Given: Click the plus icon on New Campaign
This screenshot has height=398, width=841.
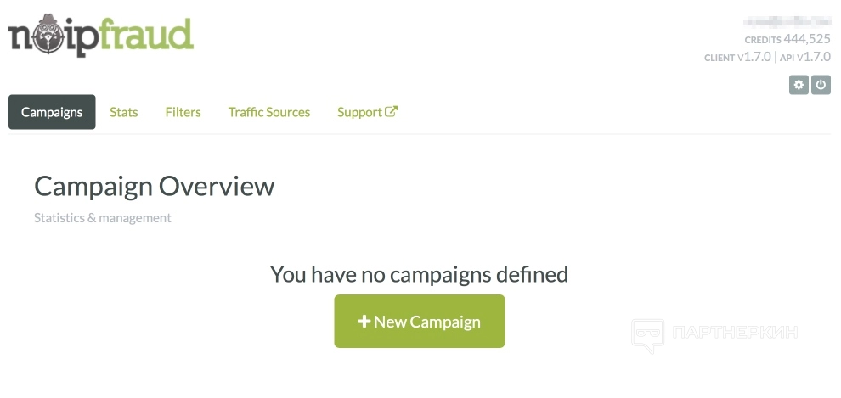Looking at the screenshot, I should coord(364,322).
